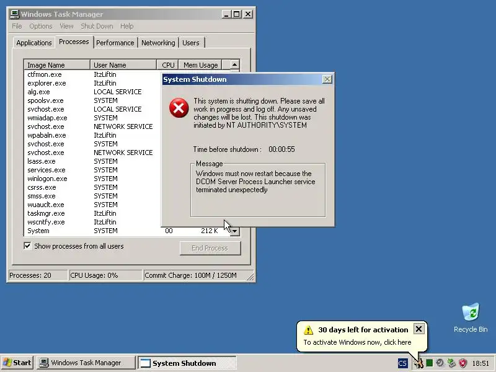Maximize the Windows Task Manager window
Screen dimensions: 496x372
pos(237,14)
